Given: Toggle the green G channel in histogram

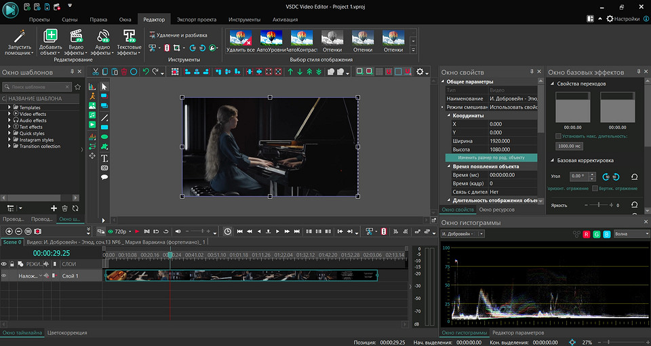Looking at the screenshot, I should [597, 234].
